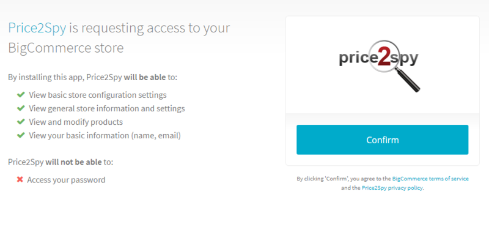Click the bold 'will not be able' text

(x=73, y=162)
